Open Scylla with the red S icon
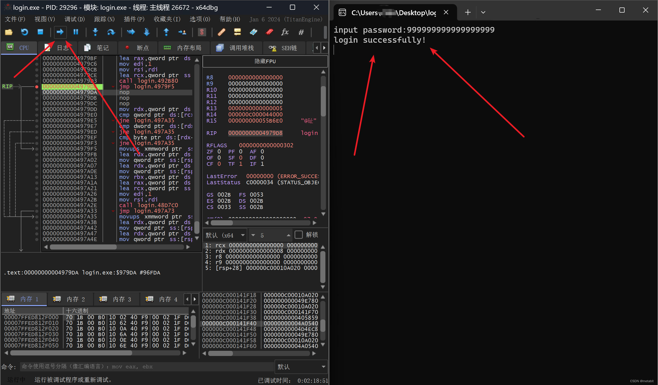Screen dimensions: 658x385 point(202,32)
